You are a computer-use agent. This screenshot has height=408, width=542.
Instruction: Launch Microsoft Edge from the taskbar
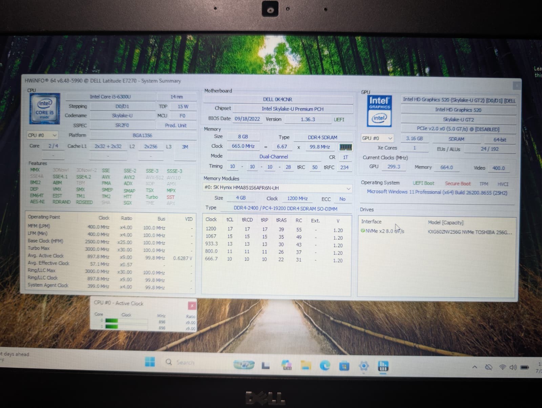tap(325, 365)
